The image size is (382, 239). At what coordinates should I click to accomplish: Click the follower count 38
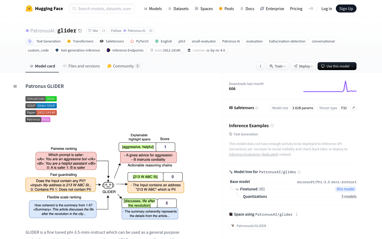tap(151, 31)
